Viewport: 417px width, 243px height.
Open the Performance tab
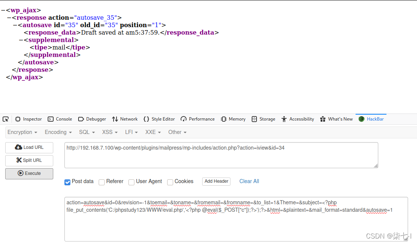tap(198, 119)
